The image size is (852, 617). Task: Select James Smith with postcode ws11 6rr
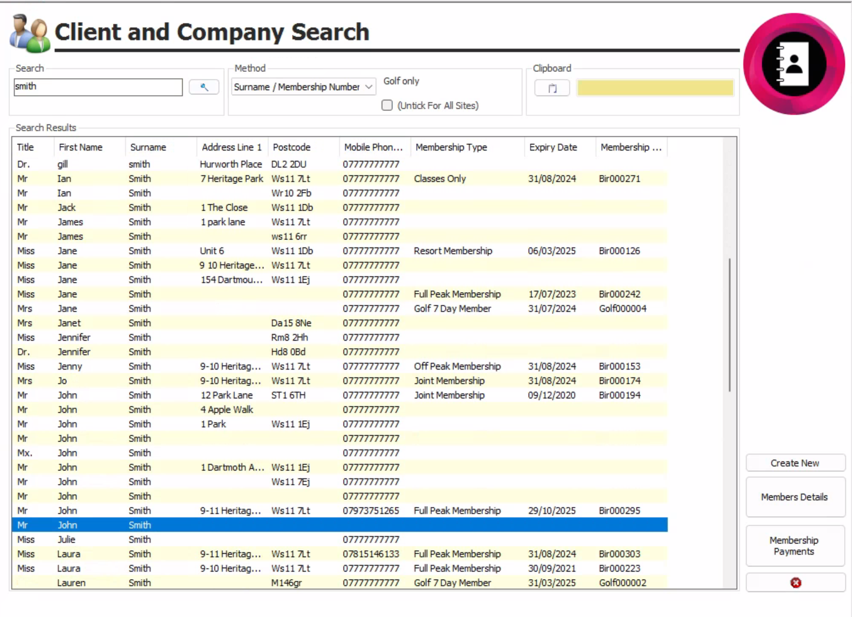point(340,237)
